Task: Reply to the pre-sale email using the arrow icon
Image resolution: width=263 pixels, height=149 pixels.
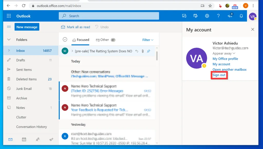Action: 137,51
